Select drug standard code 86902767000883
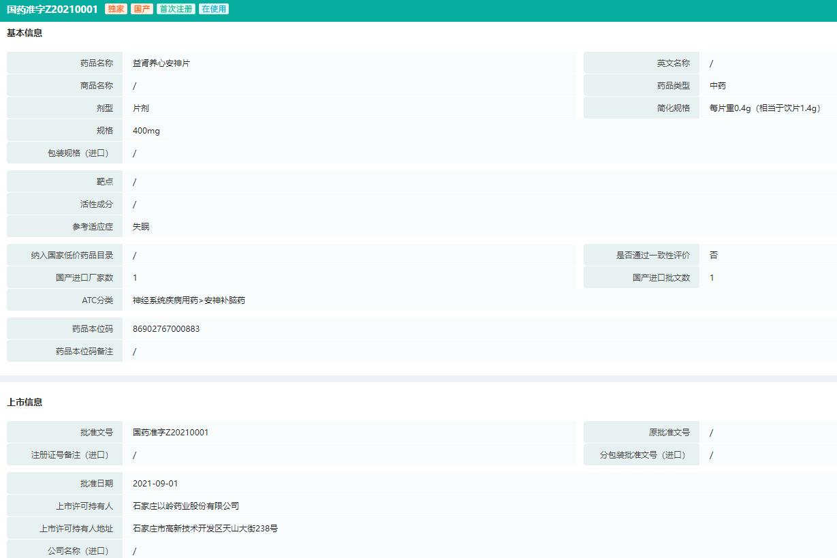The image size is (837, 558). (166, 329)
